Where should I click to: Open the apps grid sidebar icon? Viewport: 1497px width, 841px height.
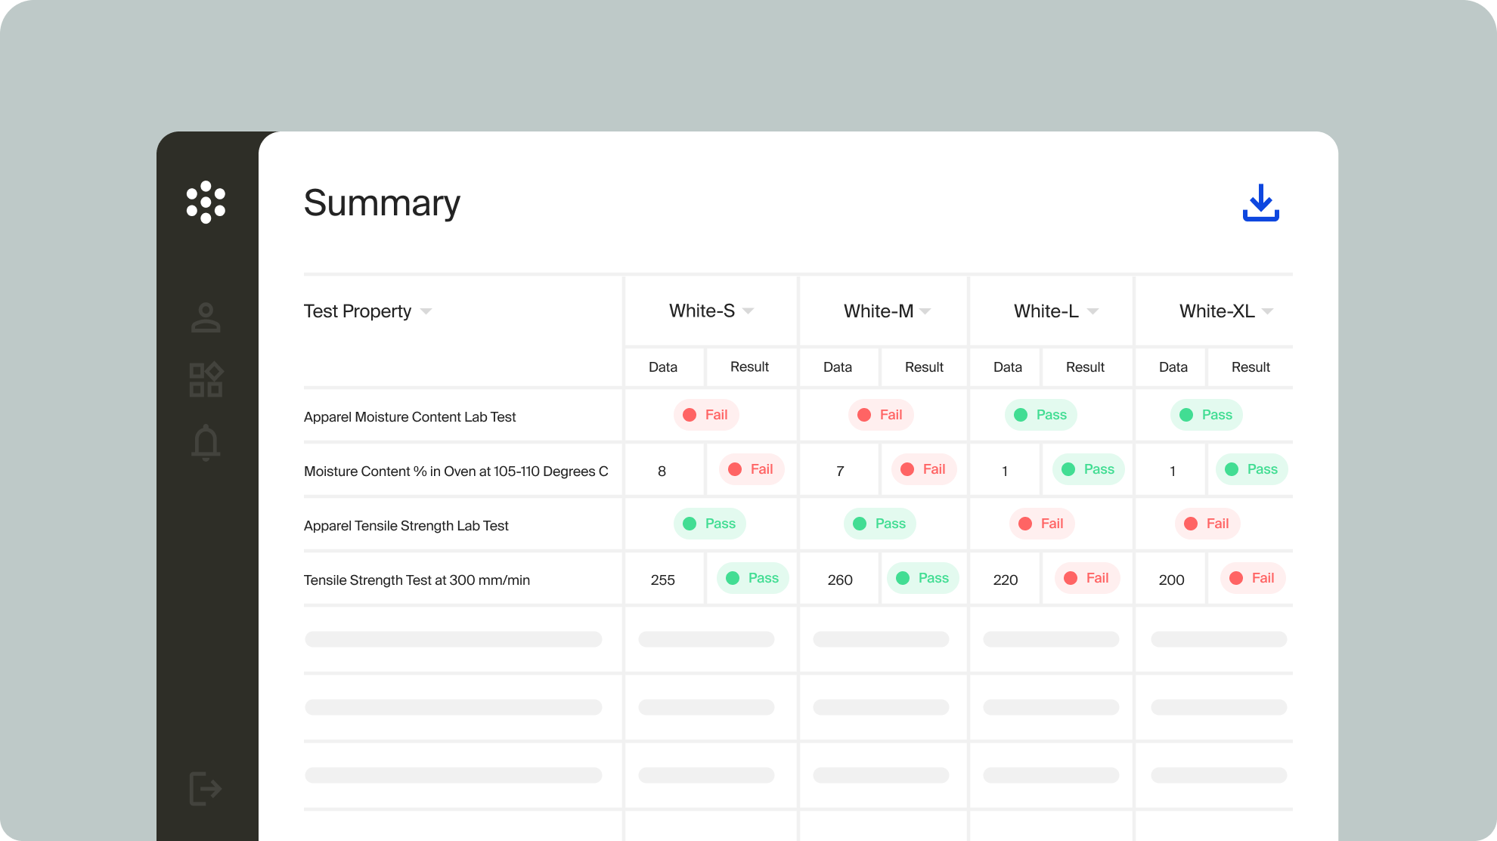(x=206, y=379)
